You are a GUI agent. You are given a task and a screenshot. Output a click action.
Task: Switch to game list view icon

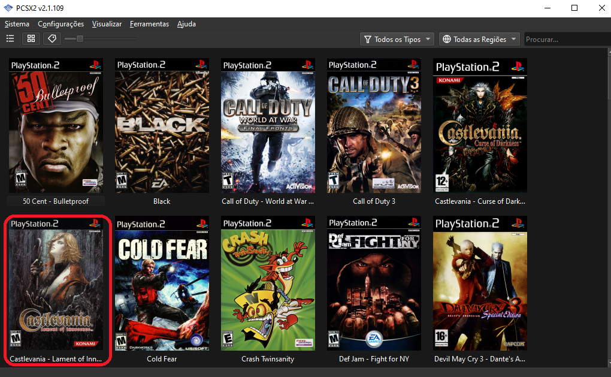tap(10, 39)
